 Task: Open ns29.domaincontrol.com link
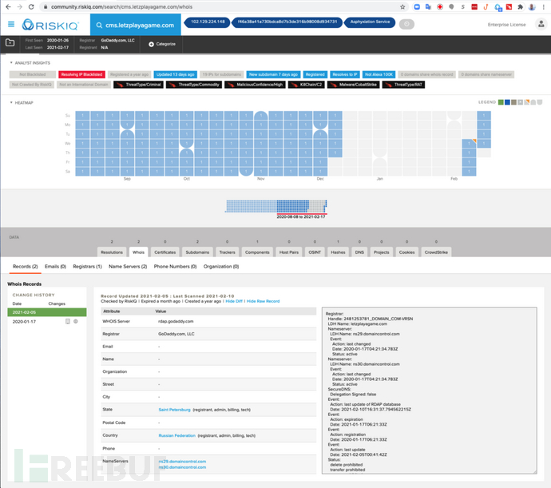click(182, 462)
